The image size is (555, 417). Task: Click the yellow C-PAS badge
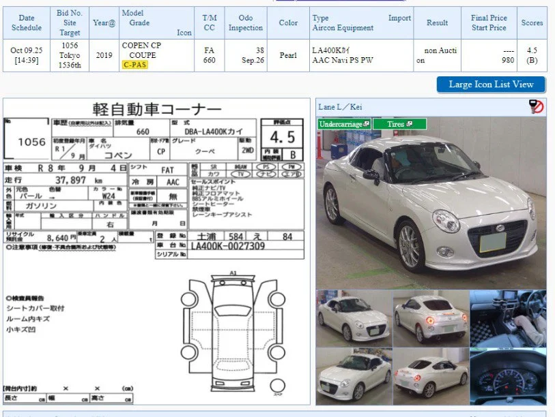point(135,65)
